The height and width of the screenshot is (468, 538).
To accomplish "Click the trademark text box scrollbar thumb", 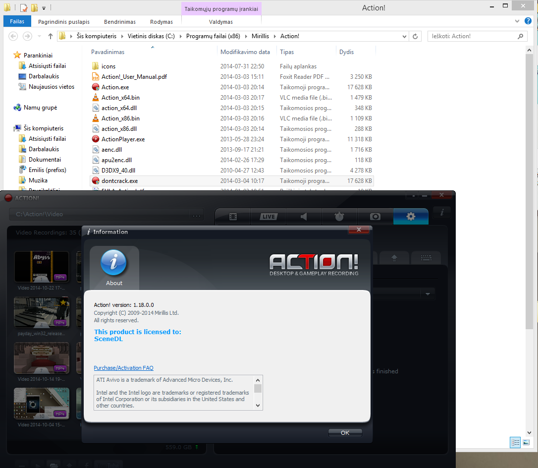I will point(258,388).
